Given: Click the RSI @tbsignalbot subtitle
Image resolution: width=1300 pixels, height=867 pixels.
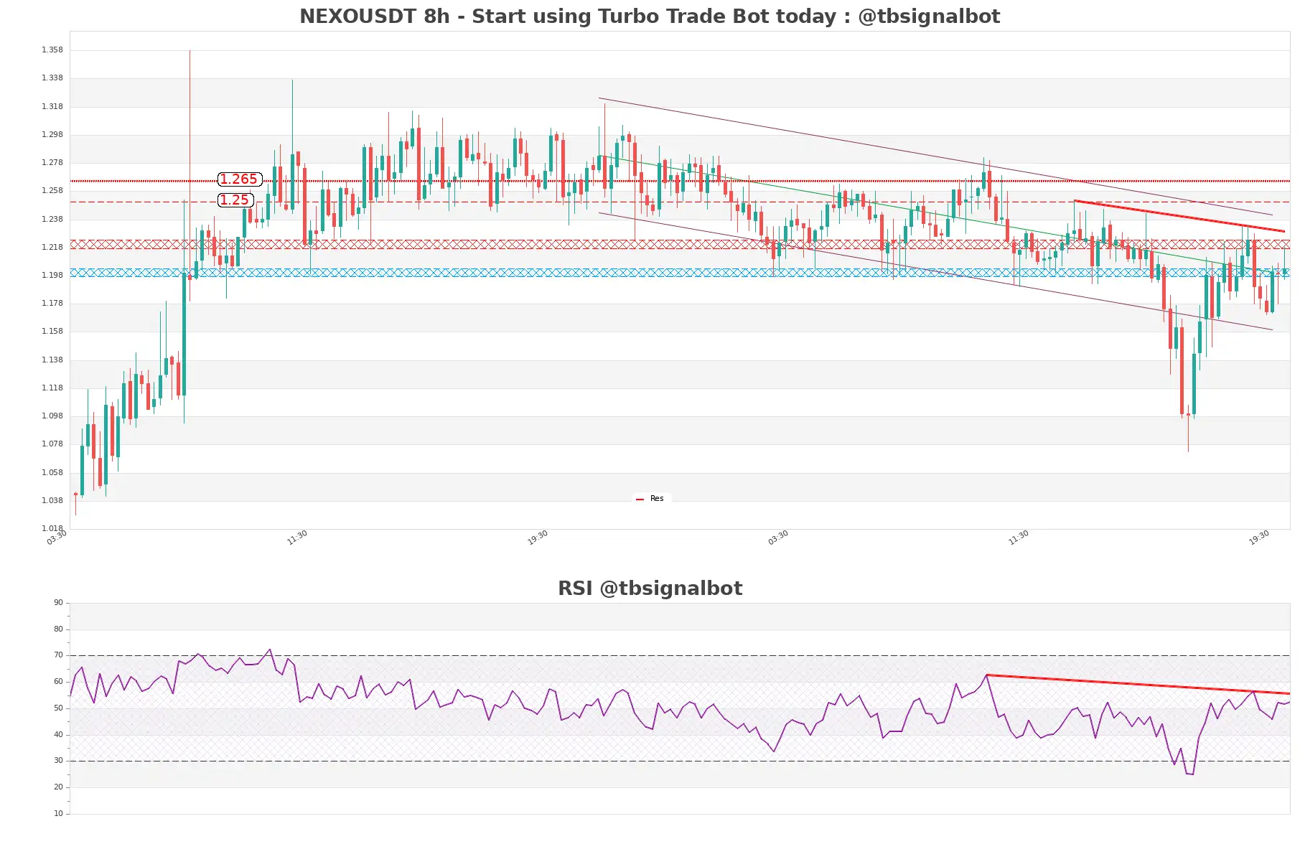Looking at the screenshot, I should point(650,589).
